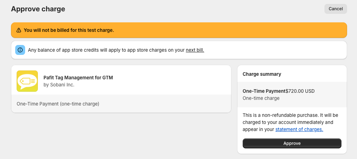Click the bold One-Time Payment label in summary
Screen dimensions: 357x159
click(264, 91)
